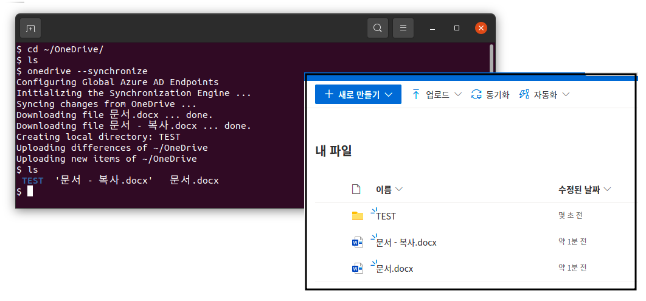Click the terminal search magnifier icon
The height and width of the screenshot is (301, 646).
click(377, 28)
